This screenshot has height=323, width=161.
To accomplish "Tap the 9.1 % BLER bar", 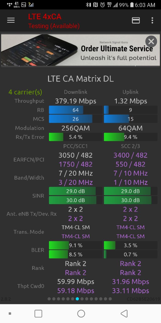I will tap(75, 245).
